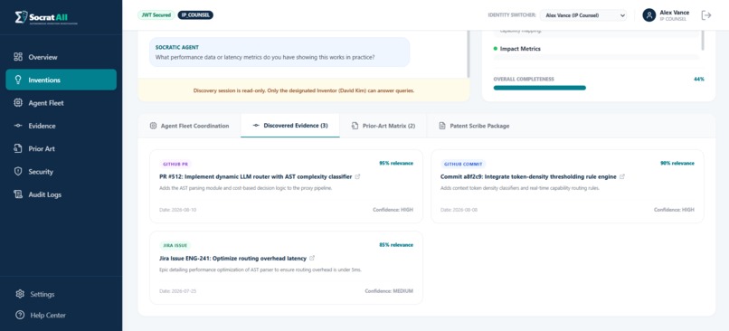729x331 pixels.
Task: Click the Prior Art document icon
Action: point(18,148)
